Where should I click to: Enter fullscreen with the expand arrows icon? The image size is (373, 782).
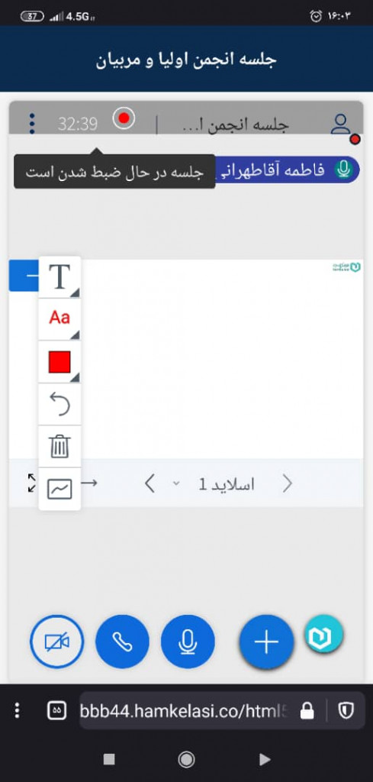click(32, 483)
